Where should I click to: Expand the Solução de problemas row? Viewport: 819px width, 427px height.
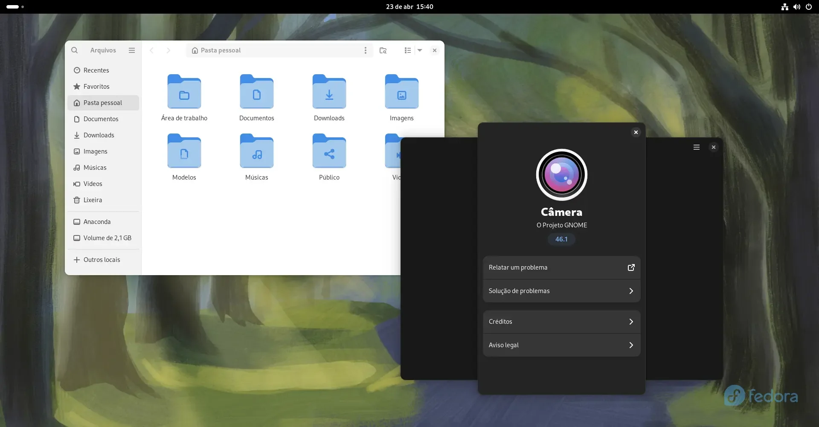(x=561, y=291)
